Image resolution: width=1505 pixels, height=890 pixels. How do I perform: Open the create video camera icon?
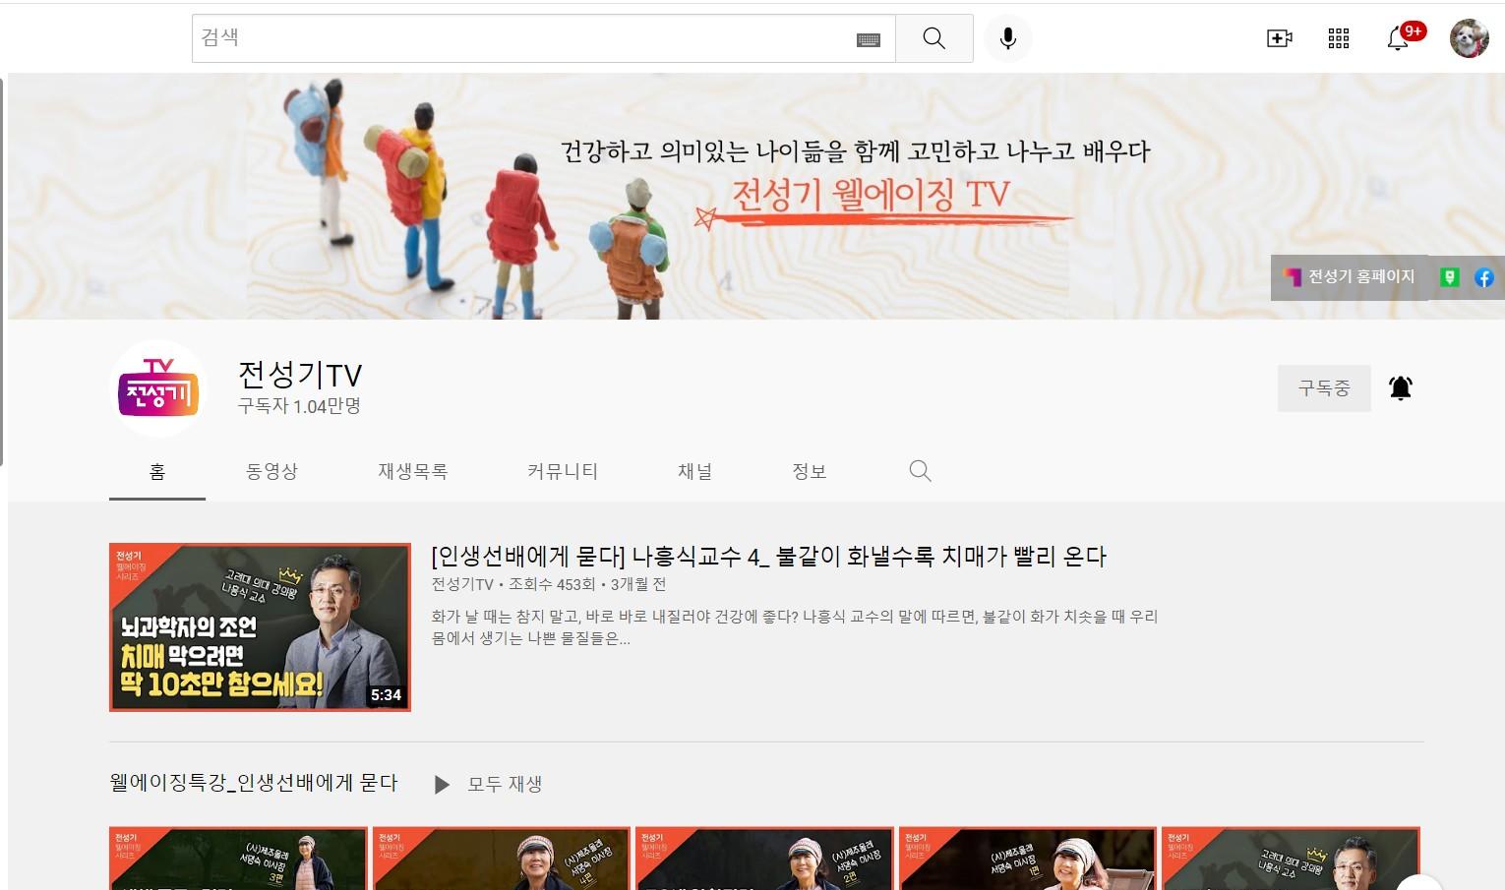click(x=1279, y=38)
